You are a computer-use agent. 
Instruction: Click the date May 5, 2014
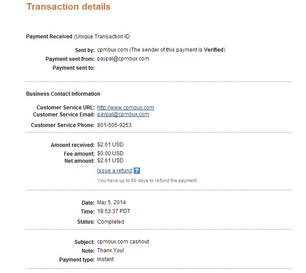(111, 202)
